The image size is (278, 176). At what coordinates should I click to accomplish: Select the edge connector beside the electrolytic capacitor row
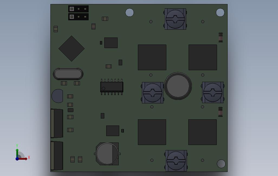pos(57,156)
